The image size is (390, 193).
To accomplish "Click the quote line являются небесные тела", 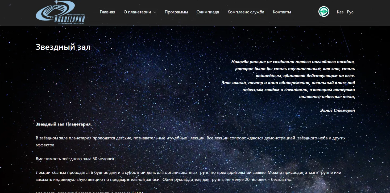I will (x=327, y=97).
